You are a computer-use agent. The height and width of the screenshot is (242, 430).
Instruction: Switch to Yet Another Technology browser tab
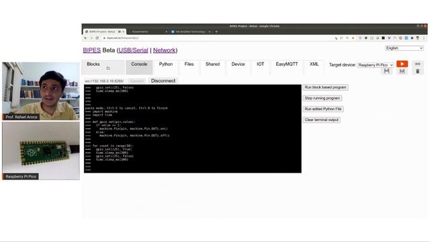[x=191, y=32]
